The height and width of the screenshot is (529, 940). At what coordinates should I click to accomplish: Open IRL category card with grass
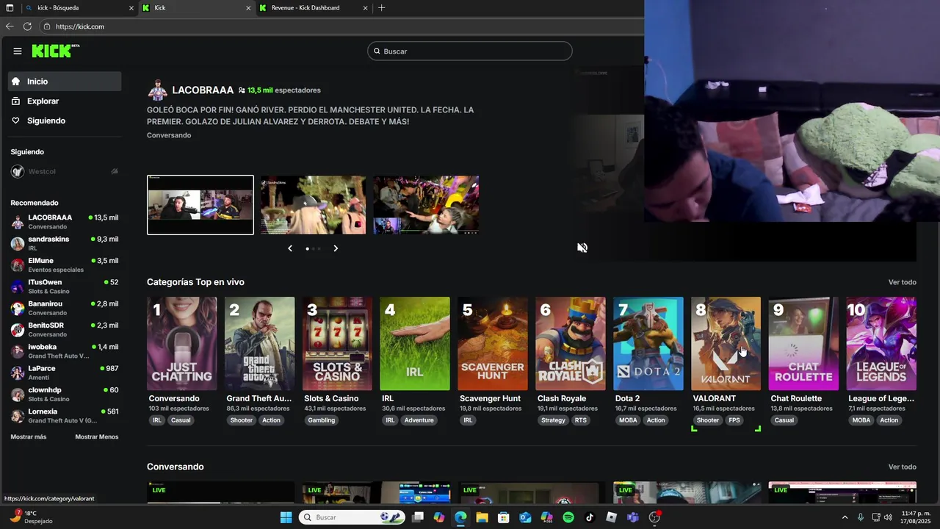(x=415, y=343)
